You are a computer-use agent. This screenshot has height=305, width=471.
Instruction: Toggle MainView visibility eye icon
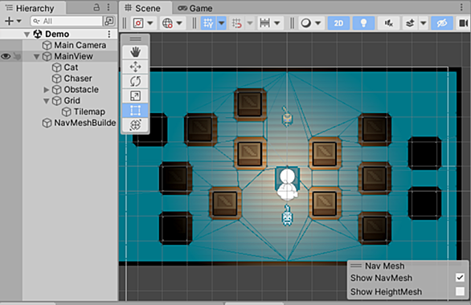tap(6, 56)
